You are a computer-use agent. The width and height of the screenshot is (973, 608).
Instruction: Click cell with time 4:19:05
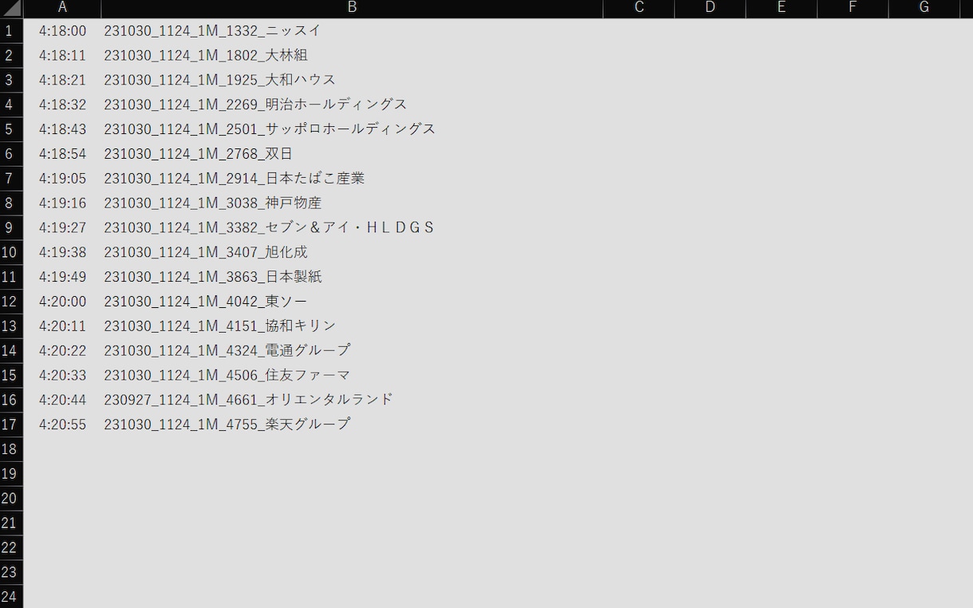[x=62, y=178]
